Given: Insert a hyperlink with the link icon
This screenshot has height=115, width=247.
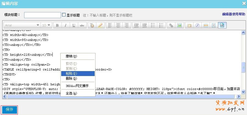Looking at the screenshot, I should click(171, 25).
